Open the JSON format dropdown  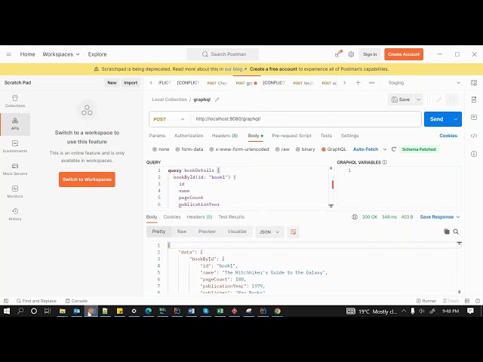[269, 232]
